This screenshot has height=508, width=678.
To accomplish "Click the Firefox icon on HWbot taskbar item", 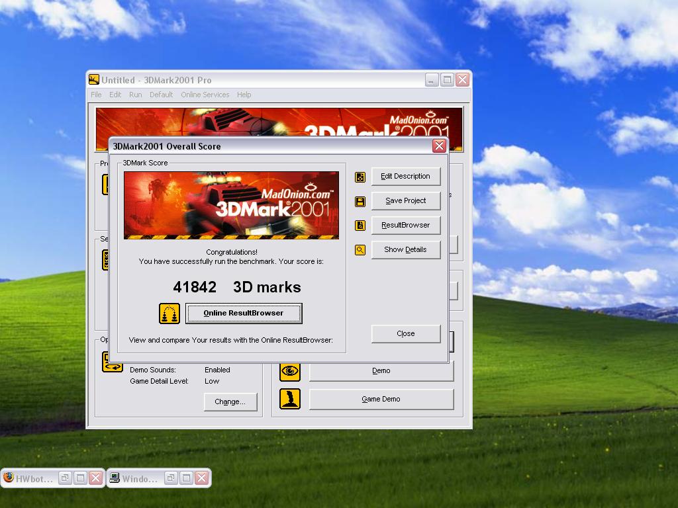I will click(x=8, y=478).
